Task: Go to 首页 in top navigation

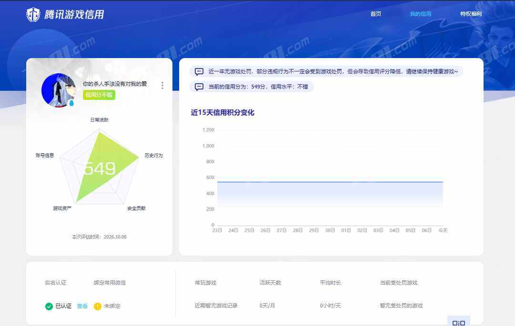Action: pos(376,14)
